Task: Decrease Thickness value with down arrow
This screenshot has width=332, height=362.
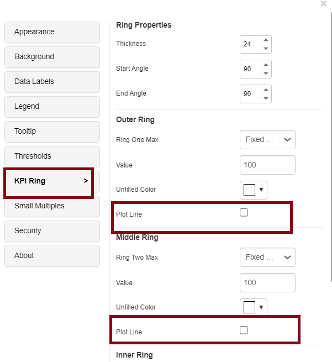Action: [x=266, y=49]
